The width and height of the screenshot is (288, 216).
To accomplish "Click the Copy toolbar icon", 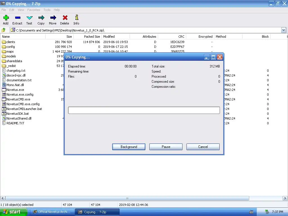I will pos(41,18).
